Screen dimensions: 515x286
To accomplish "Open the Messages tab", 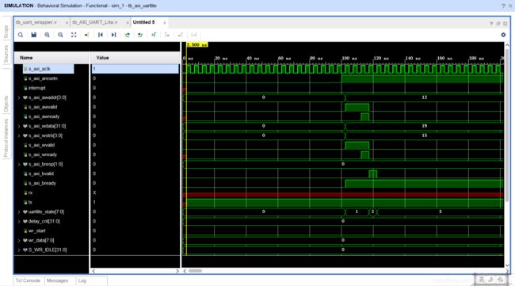I will (x=58, y=280).
